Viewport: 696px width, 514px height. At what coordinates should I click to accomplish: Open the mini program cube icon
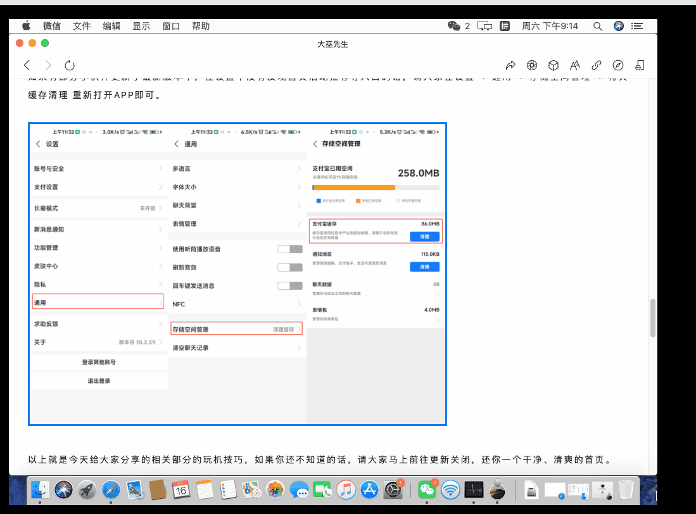pyautogui.click(x=554, y=65)
